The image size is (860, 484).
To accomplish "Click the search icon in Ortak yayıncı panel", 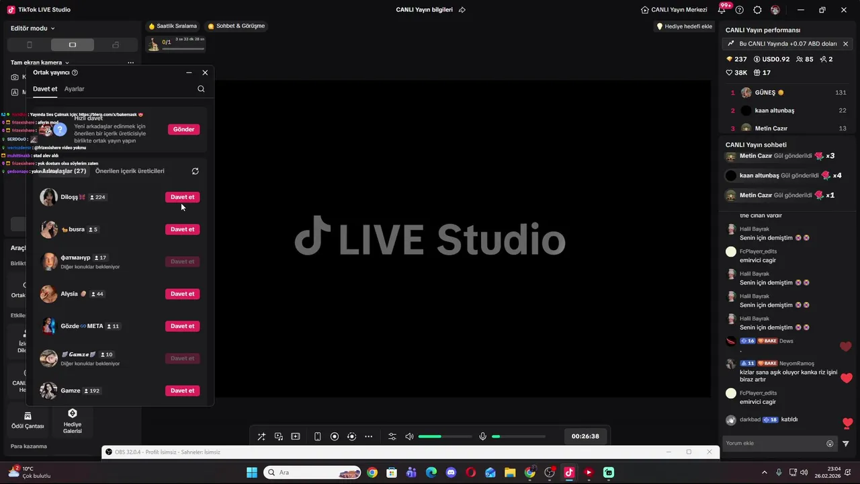I will tap(201, 89).
